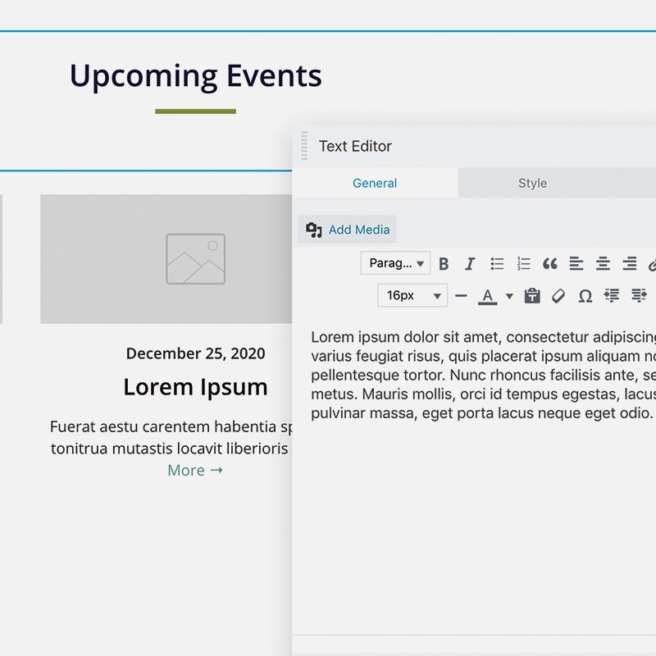Open special character Omega icon
The width and height of the screenshot is (656, 656).
pos(585,296)
